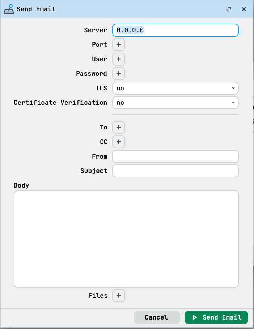Click the Certificate Verification label

click(x=60, y=103)
